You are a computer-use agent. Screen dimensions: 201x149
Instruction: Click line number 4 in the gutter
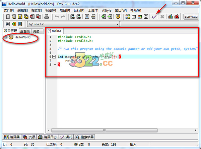[50, 49]
